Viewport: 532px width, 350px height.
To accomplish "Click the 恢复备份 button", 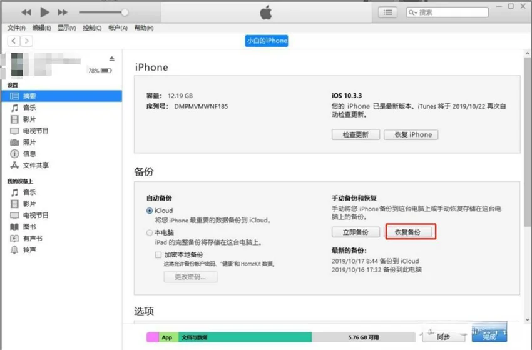I will (411, 232).
